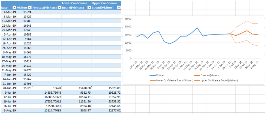Click Upper Confidence Bound(Visitors) legend entry

click(216, 81)
